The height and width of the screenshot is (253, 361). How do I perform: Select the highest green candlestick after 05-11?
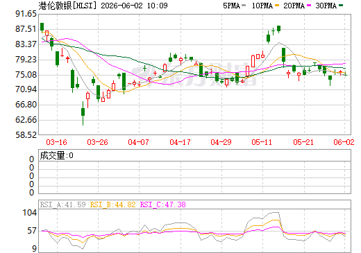pos(278,28)
